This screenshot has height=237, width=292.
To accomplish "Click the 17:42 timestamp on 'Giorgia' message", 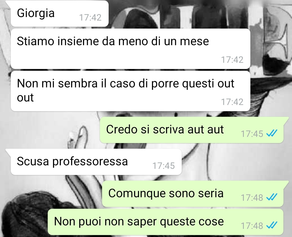I will [90, 18].
